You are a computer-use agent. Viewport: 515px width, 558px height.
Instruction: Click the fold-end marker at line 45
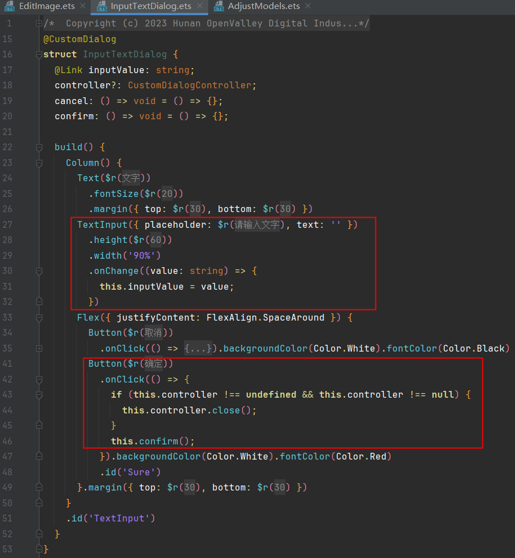39,425
